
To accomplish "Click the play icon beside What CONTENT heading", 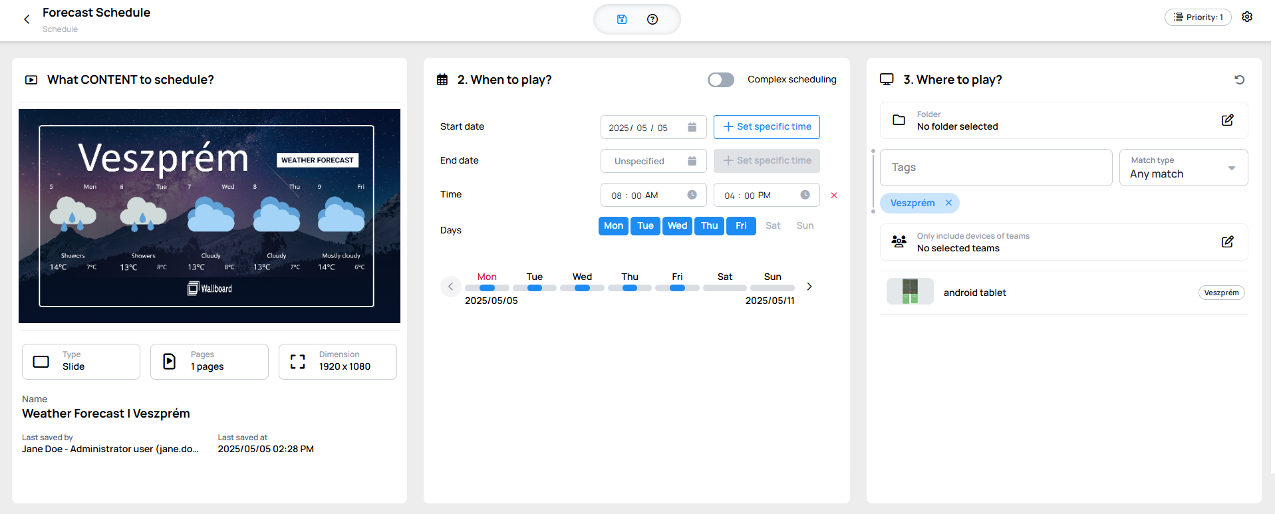I will click(x=31, y=80).
